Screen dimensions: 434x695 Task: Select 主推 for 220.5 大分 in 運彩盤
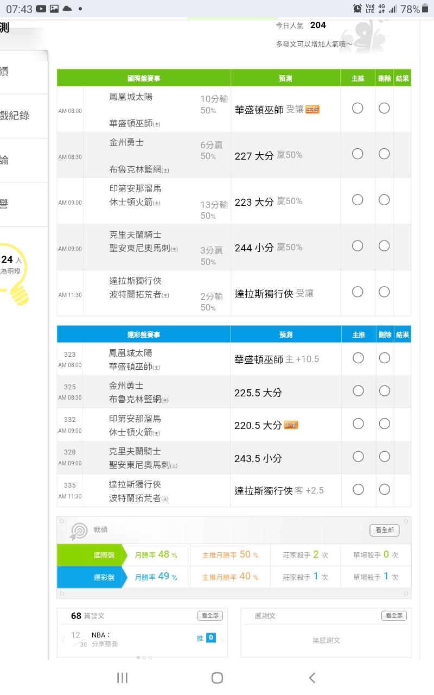[x=358, y=424]
